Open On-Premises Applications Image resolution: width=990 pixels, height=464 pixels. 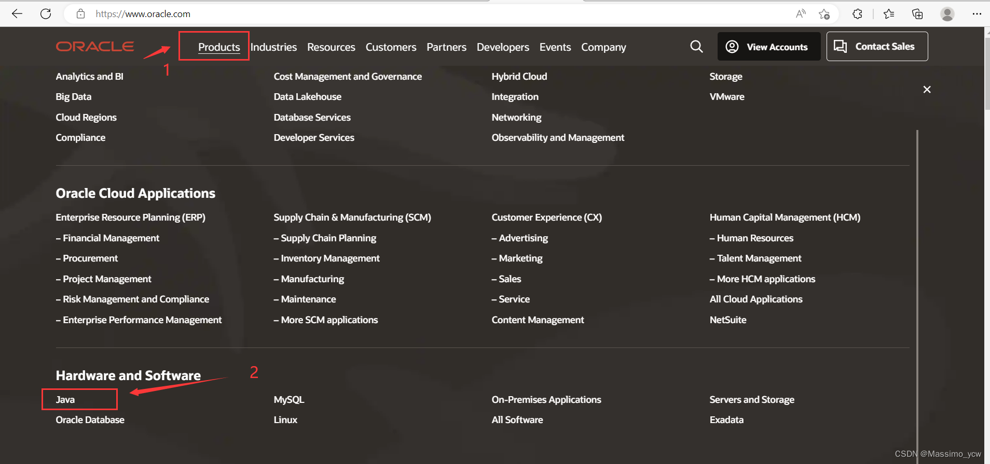pyautogui.click(x=546, y=400)
